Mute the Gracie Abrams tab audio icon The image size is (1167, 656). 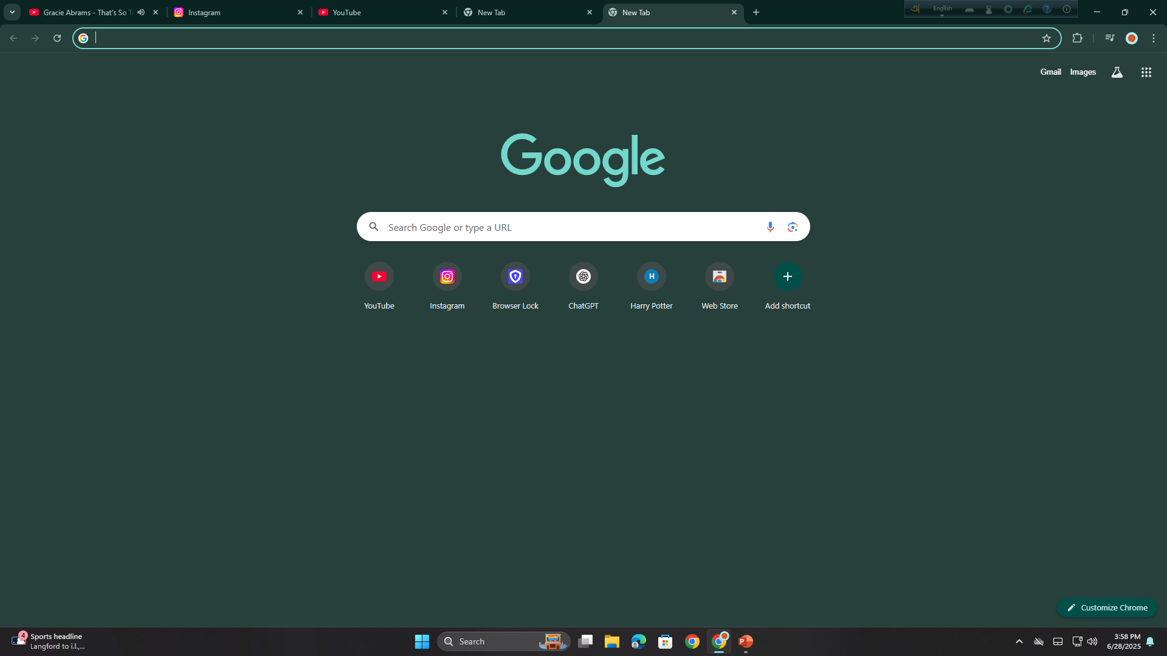141,12
